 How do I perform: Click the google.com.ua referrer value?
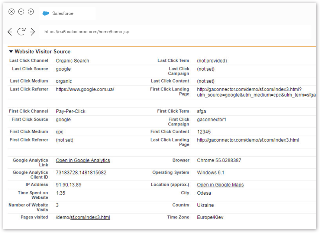coord(85,90)
